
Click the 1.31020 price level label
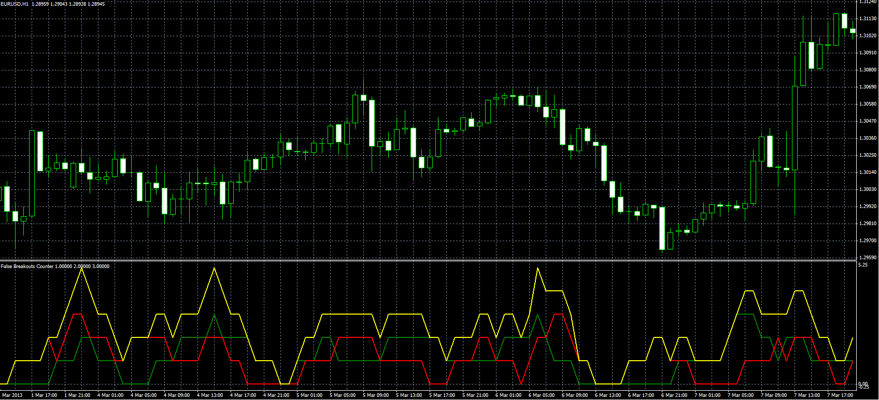tap(868, 36)
